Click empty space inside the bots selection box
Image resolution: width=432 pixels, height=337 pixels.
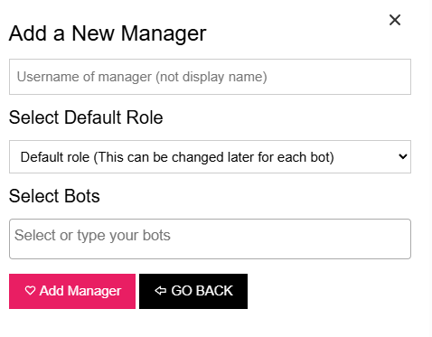(x=289, y=239)
